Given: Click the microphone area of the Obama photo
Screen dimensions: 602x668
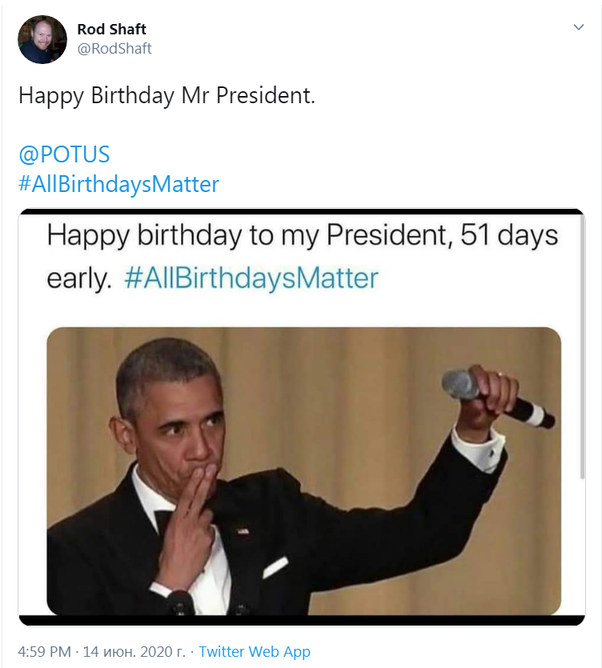Looking at the screenshot, I should point(461,384).
